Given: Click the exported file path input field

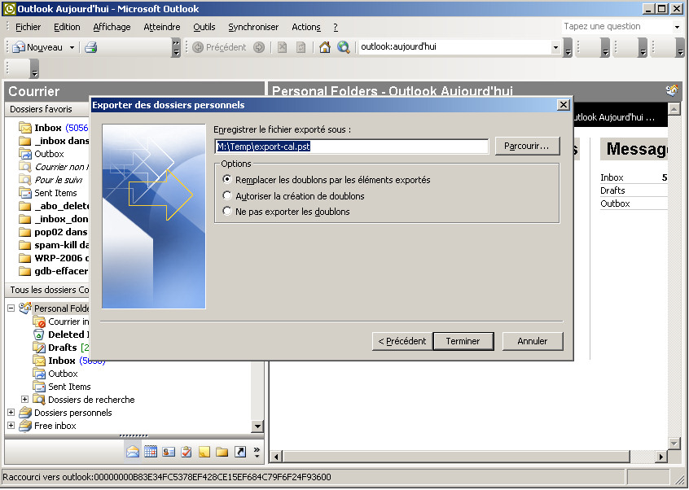Looking at the screenshot, I should [x=352, y=147].
